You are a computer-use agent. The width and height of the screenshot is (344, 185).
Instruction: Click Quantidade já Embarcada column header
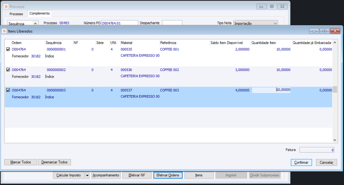coord(312,42)
